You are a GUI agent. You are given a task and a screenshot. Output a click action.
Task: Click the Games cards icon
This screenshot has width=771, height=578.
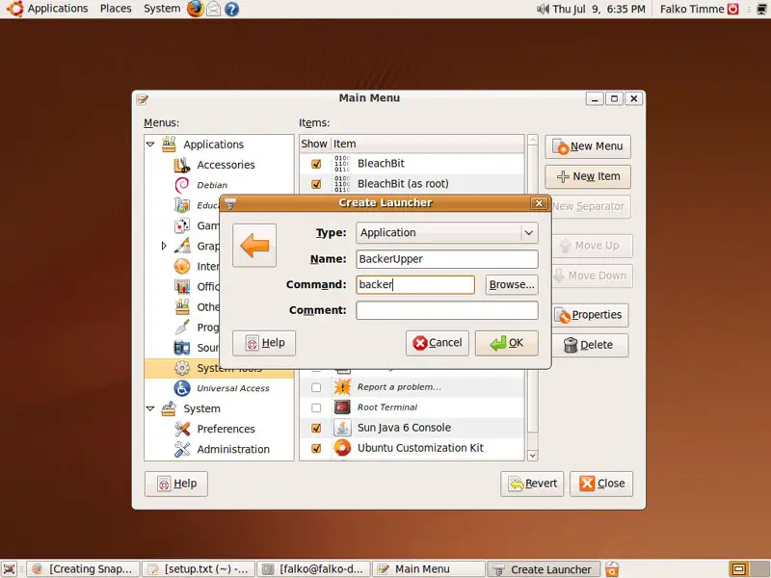point(182,225)
